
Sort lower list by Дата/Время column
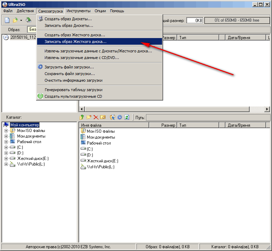[245, 125]
